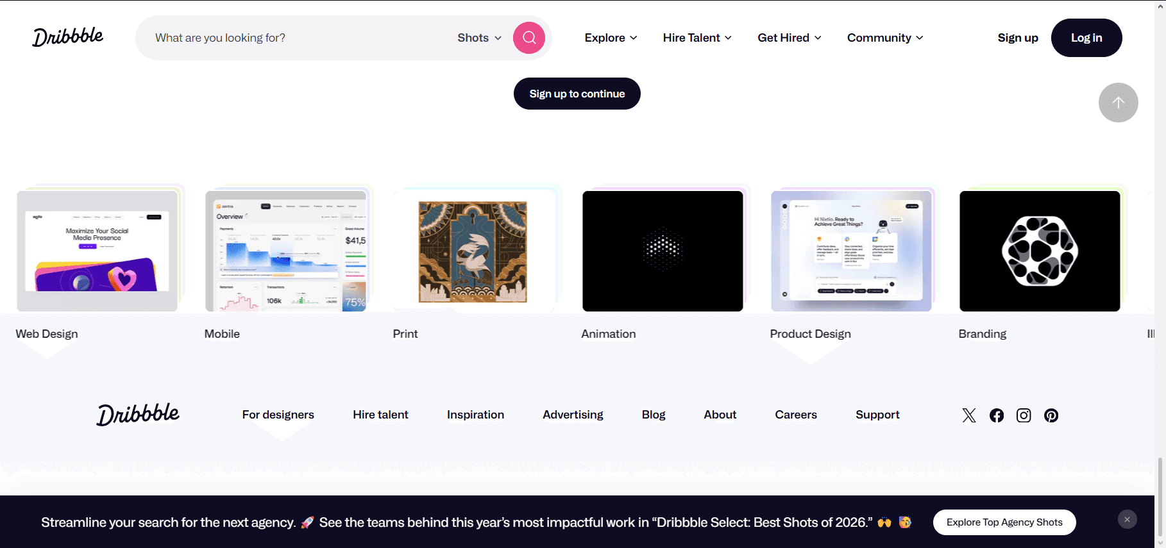Open the Instagram social icon
This screenshot has height=548, width=1166.
coord(1024,415)
